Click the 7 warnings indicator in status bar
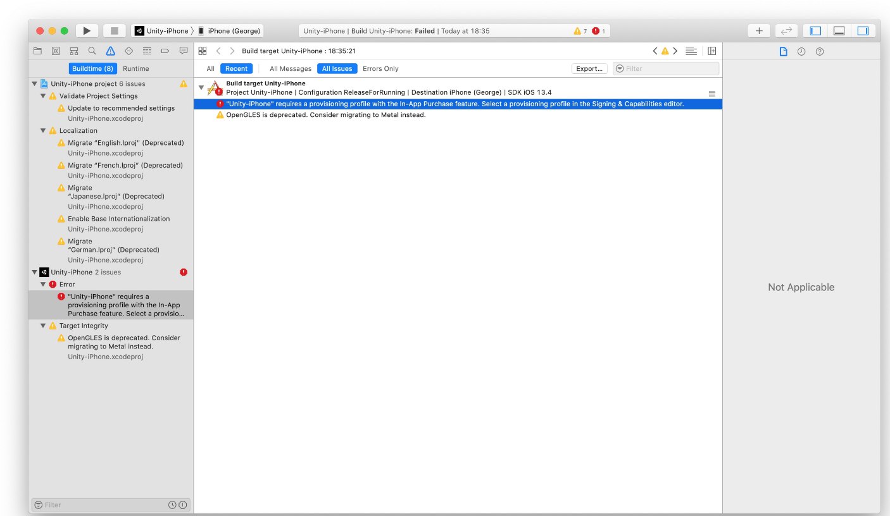The width and height of the screenshot is (890, 516). [580, 31]
